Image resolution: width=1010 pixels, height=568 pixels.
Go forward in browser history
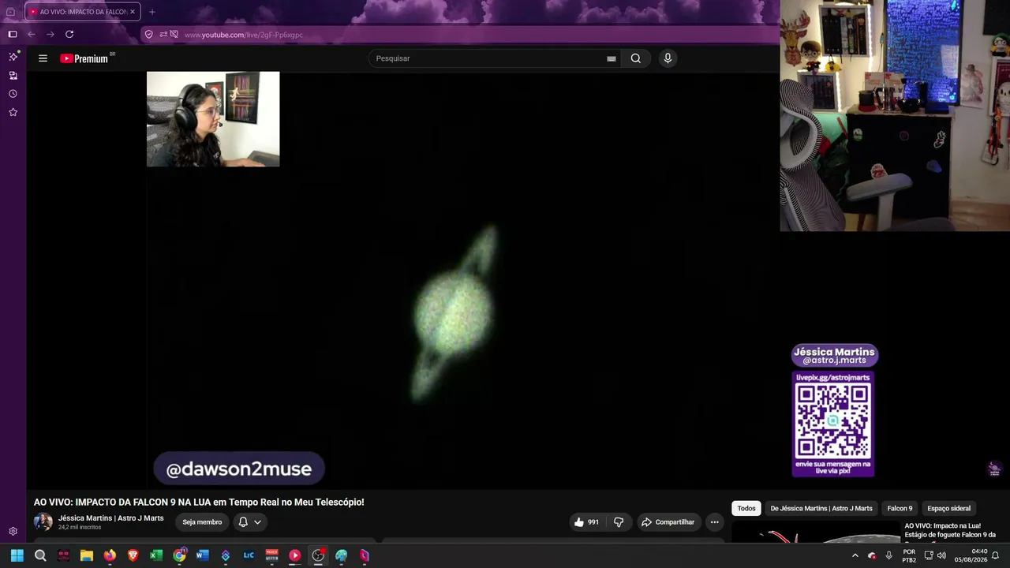50,35
